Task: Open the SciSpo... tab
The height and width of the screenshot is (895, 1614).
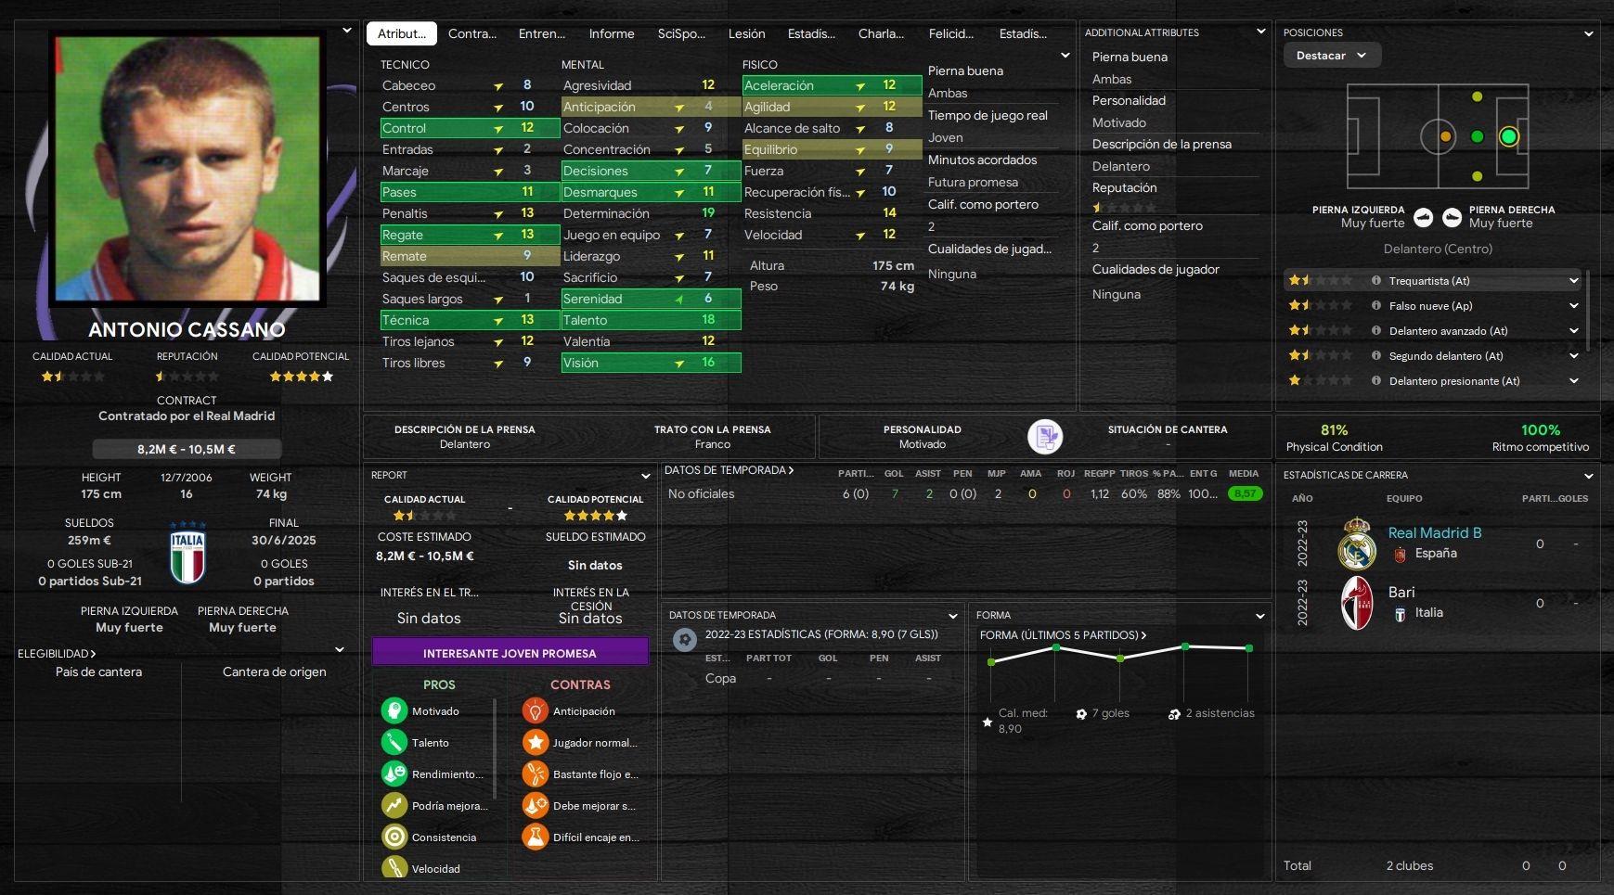Action: 681,33
